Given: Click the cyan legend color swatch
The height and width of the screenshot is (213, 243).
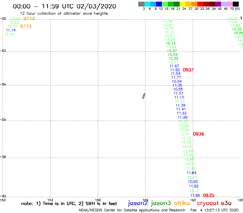Looking at the screenshot, I should [x=147, y=4].
